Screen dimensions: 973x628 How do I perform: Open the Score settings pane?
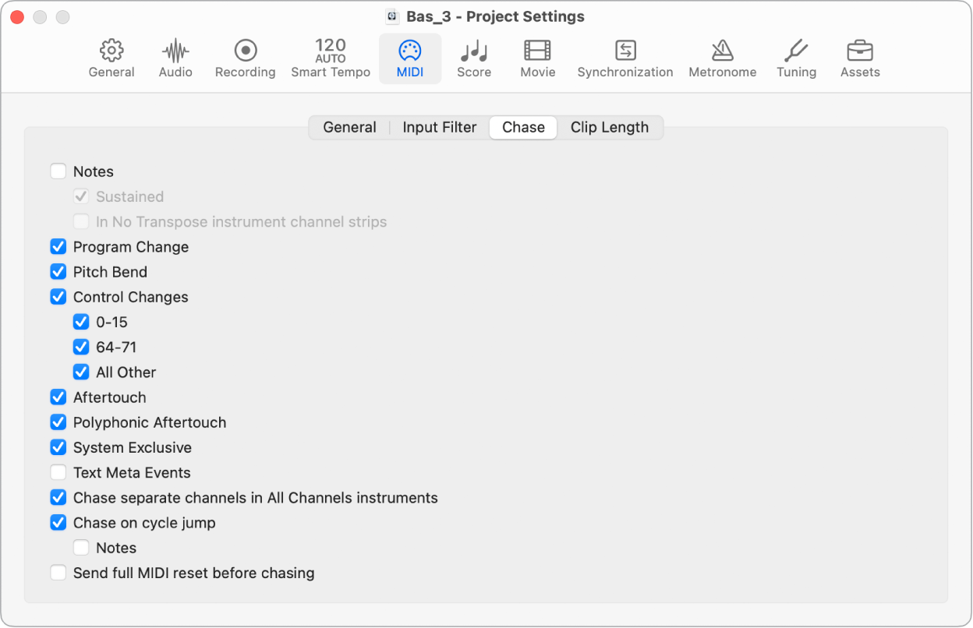tap(474, 58)
